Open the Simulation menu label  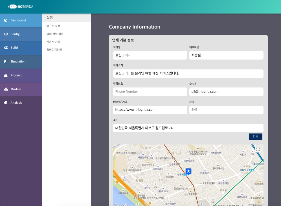tap(18, 62)
